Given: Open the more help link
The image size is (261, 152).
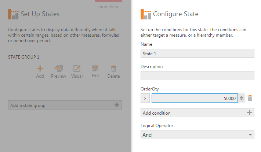Looking at the screenshot, I should [x=108, y=7].
